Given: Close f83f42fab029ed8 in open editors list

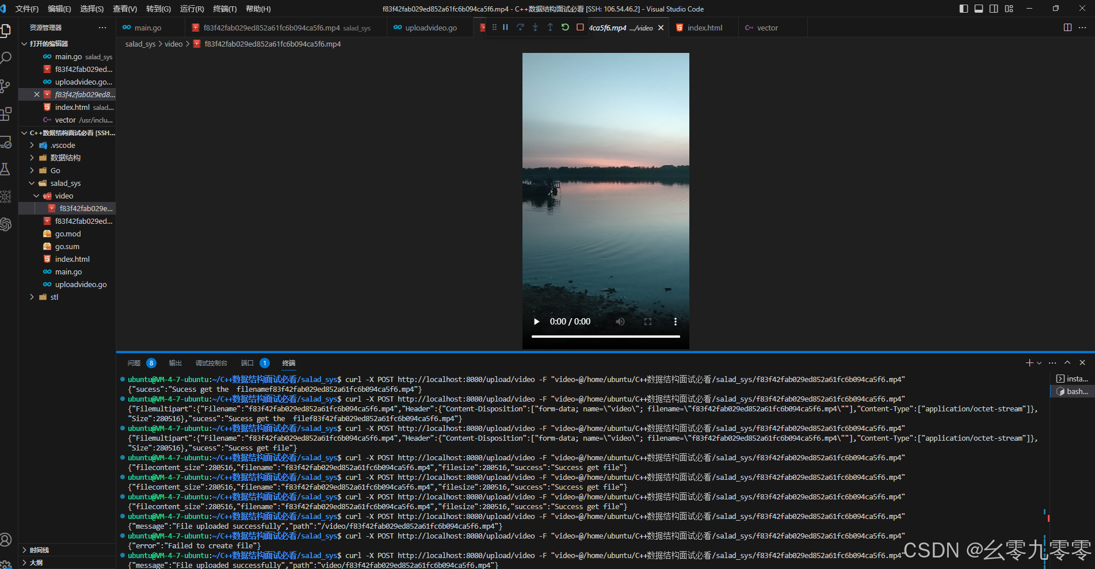Looking at the screenshot, I should (x=37, y=94).
